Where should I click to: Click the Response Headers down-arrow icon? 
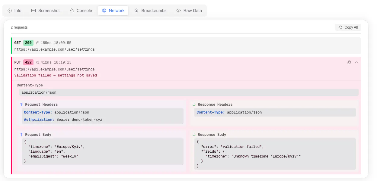(x=194, y=105)
